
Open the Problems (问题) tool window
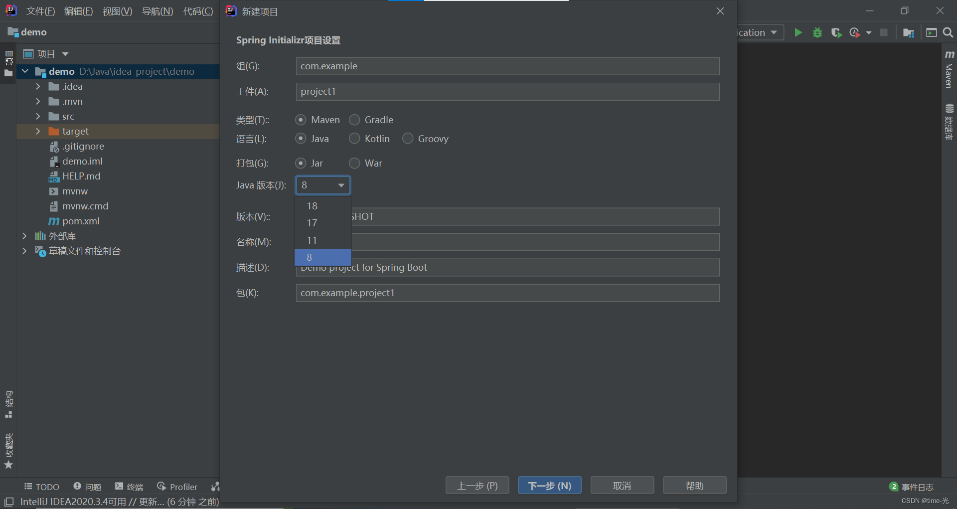point(87,487)
